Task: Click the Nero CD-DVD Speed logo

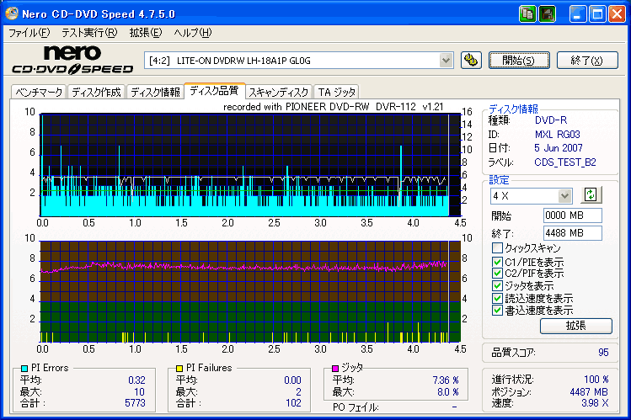Action: click(x=72, y=60)
